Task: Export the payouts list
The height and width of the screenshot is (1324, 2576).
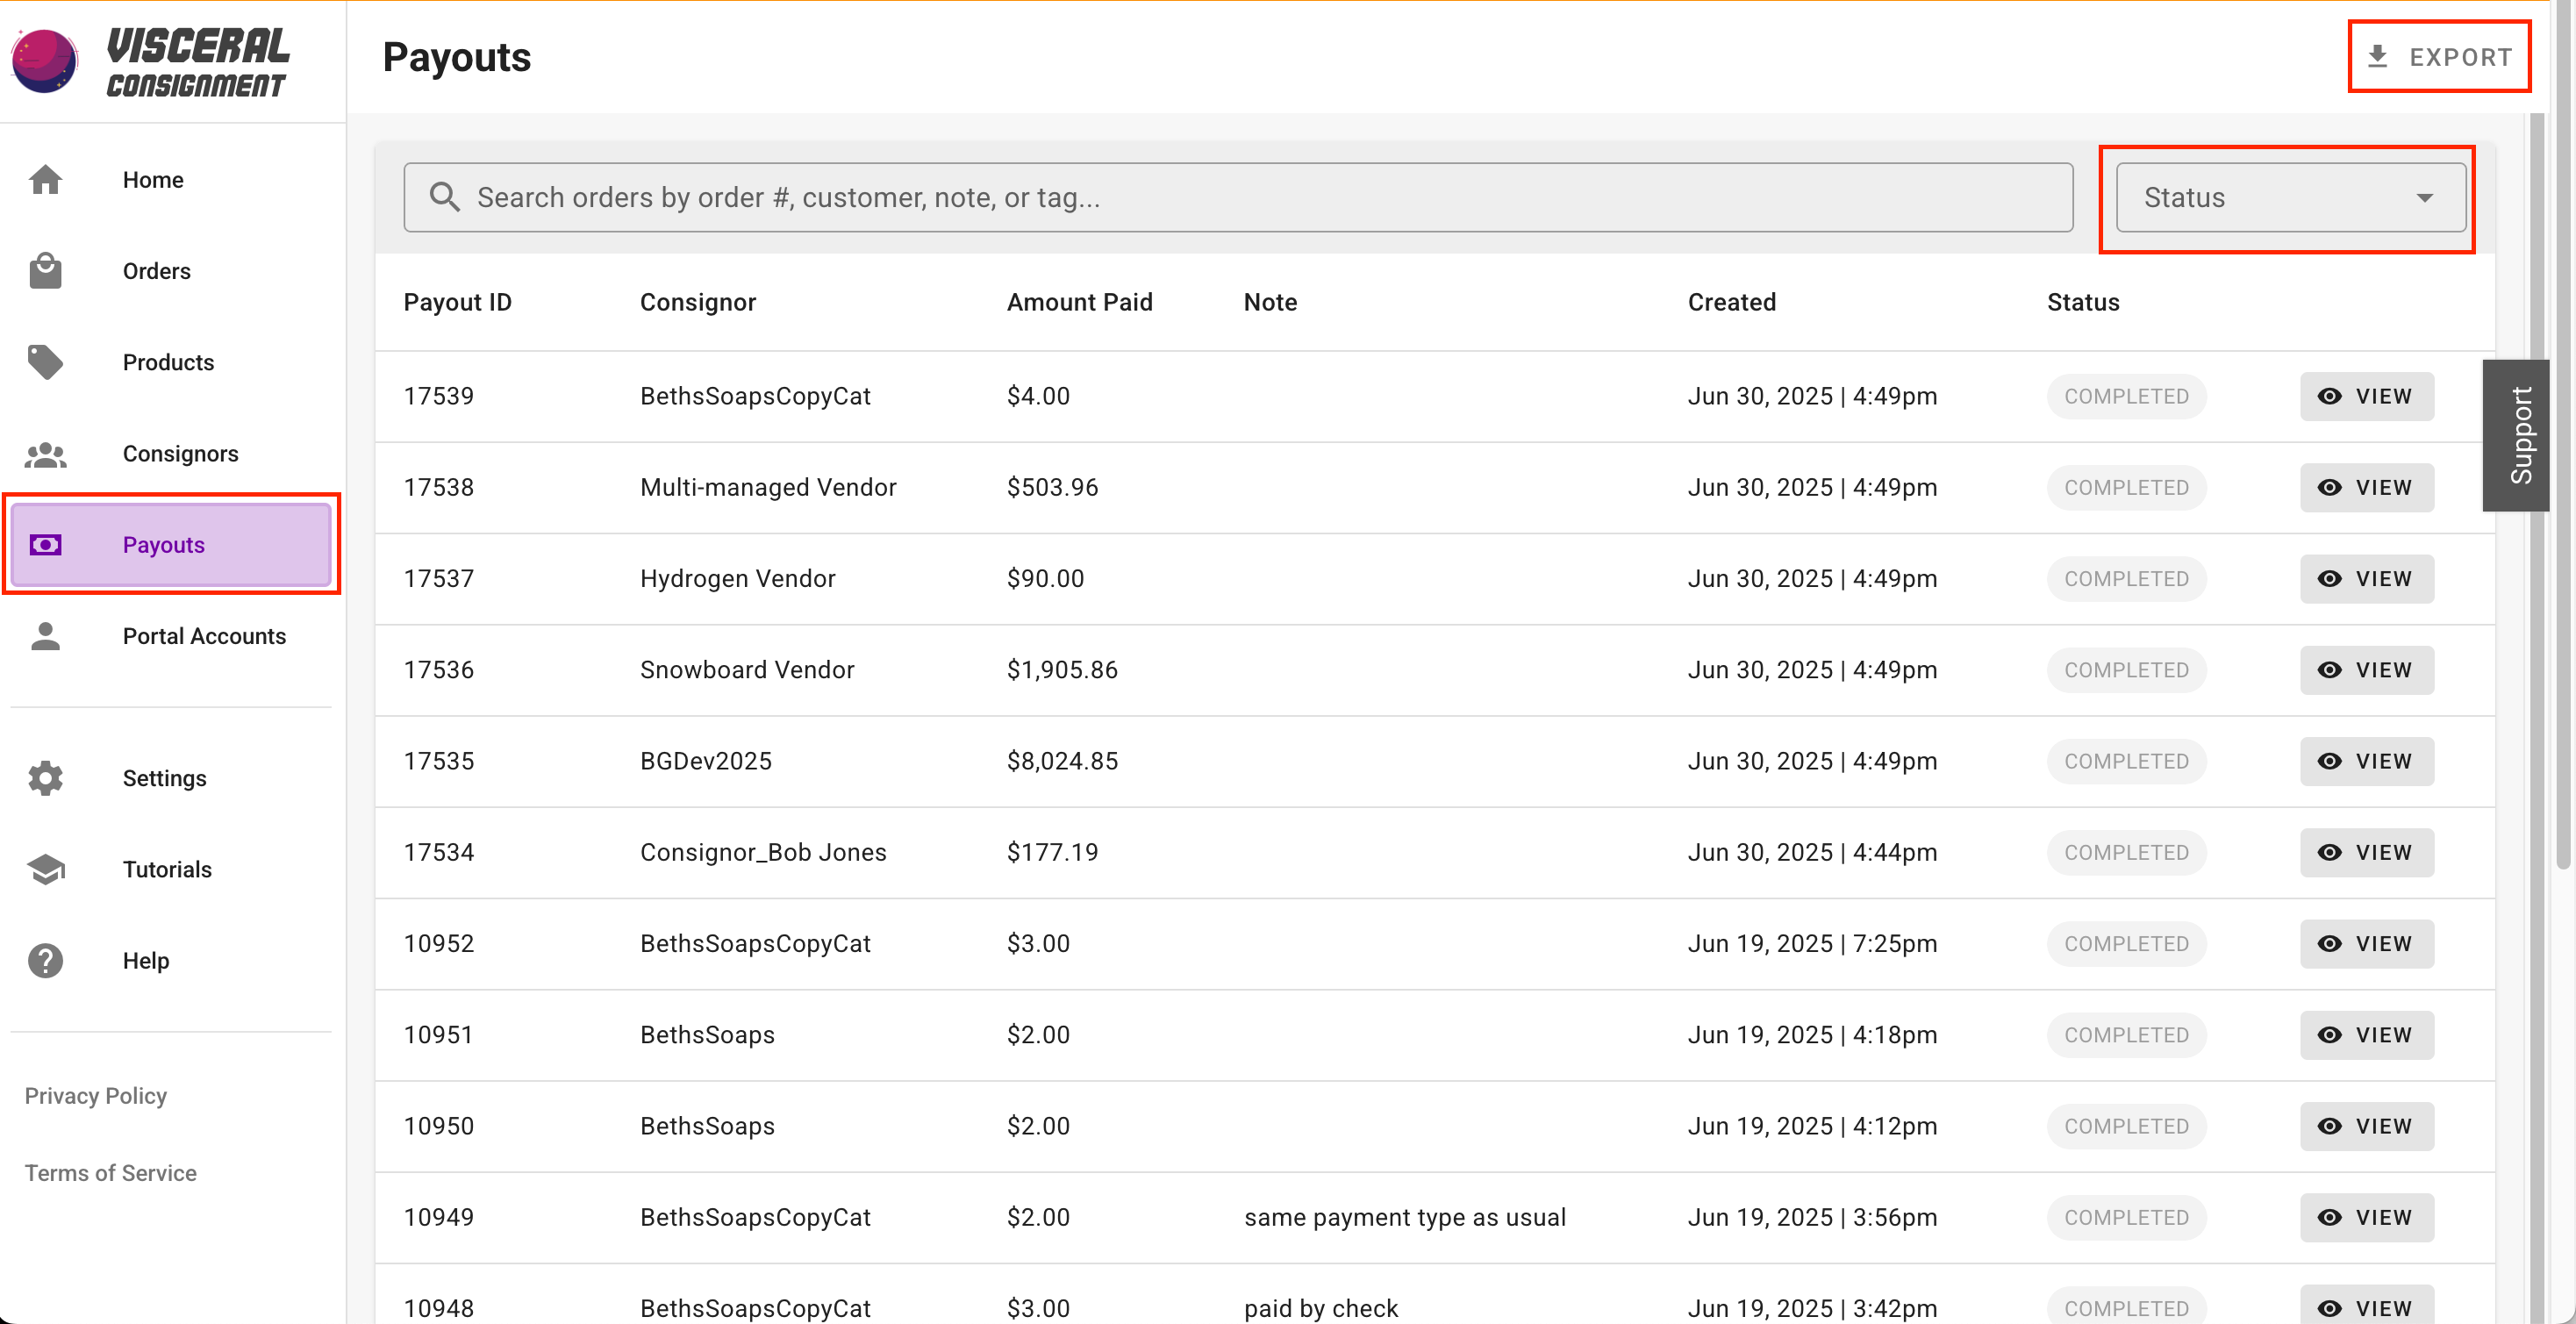Action: point(2439,57)
